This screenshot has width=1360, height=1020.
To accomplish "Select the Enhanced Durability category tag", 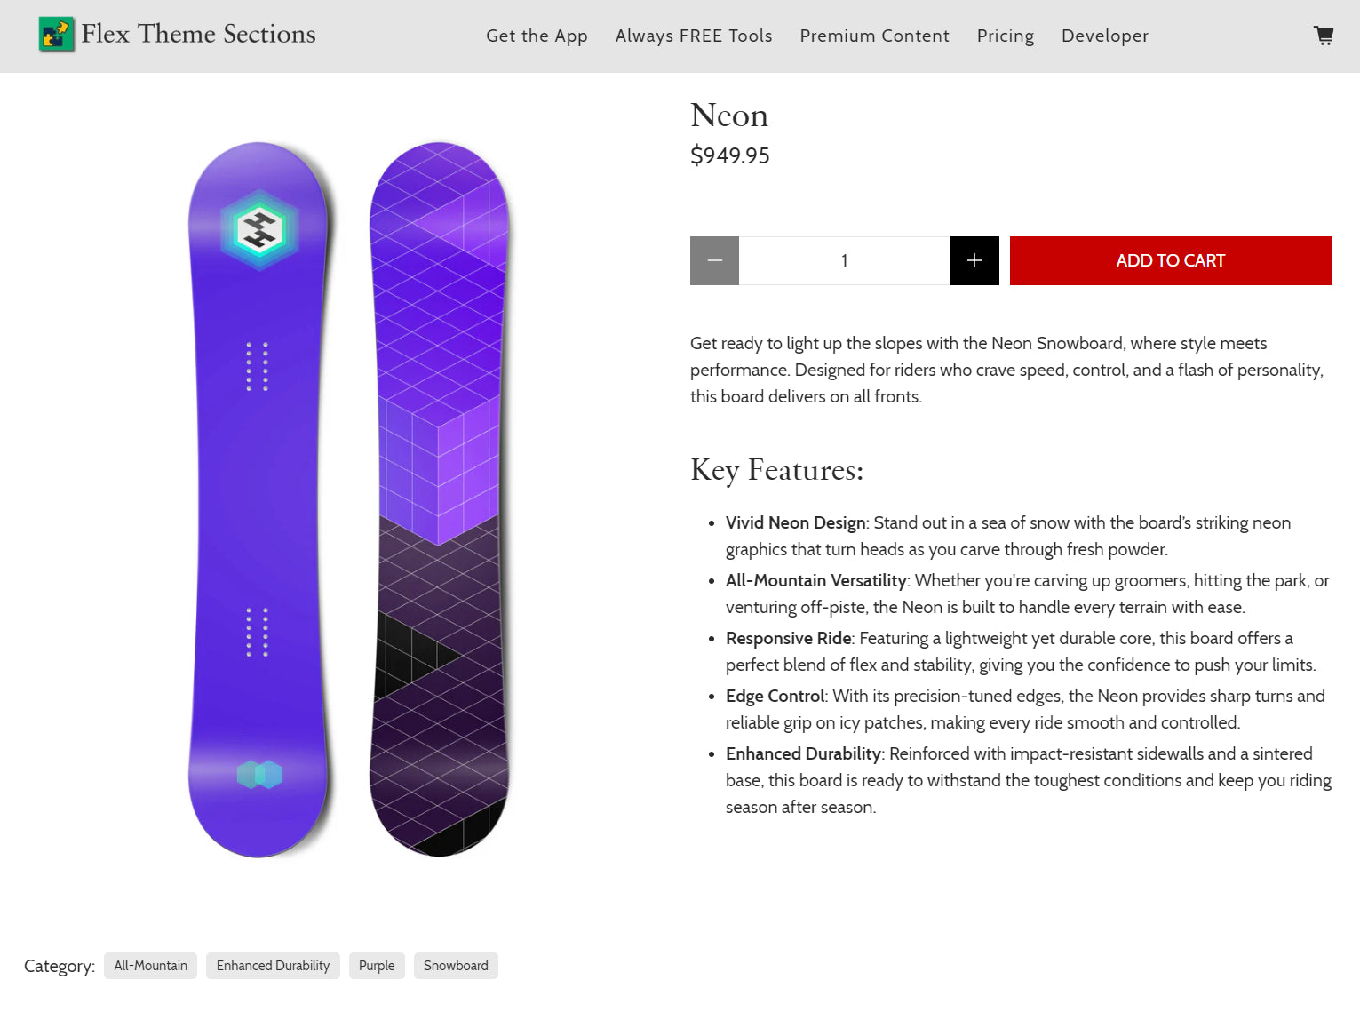I will click(273, 966).
